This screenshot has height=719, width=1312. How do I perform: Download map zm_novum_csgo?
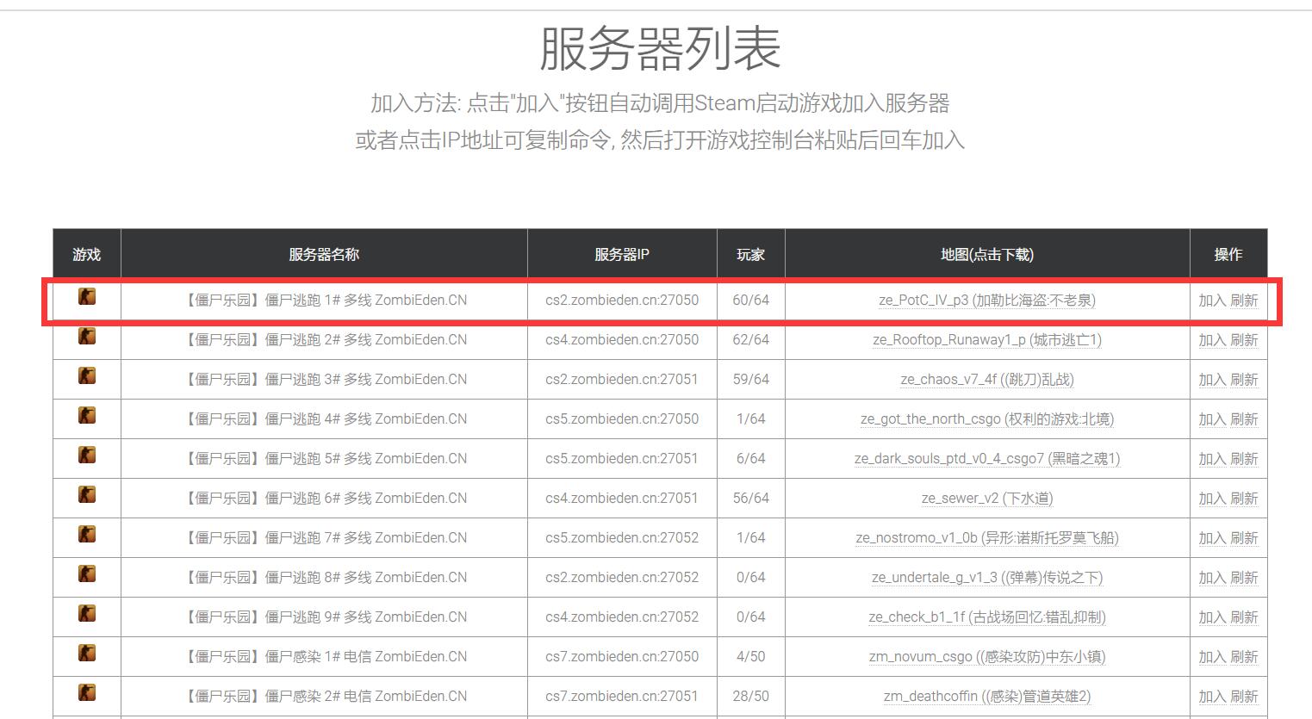pyautogui.click(x=987, y=657)
